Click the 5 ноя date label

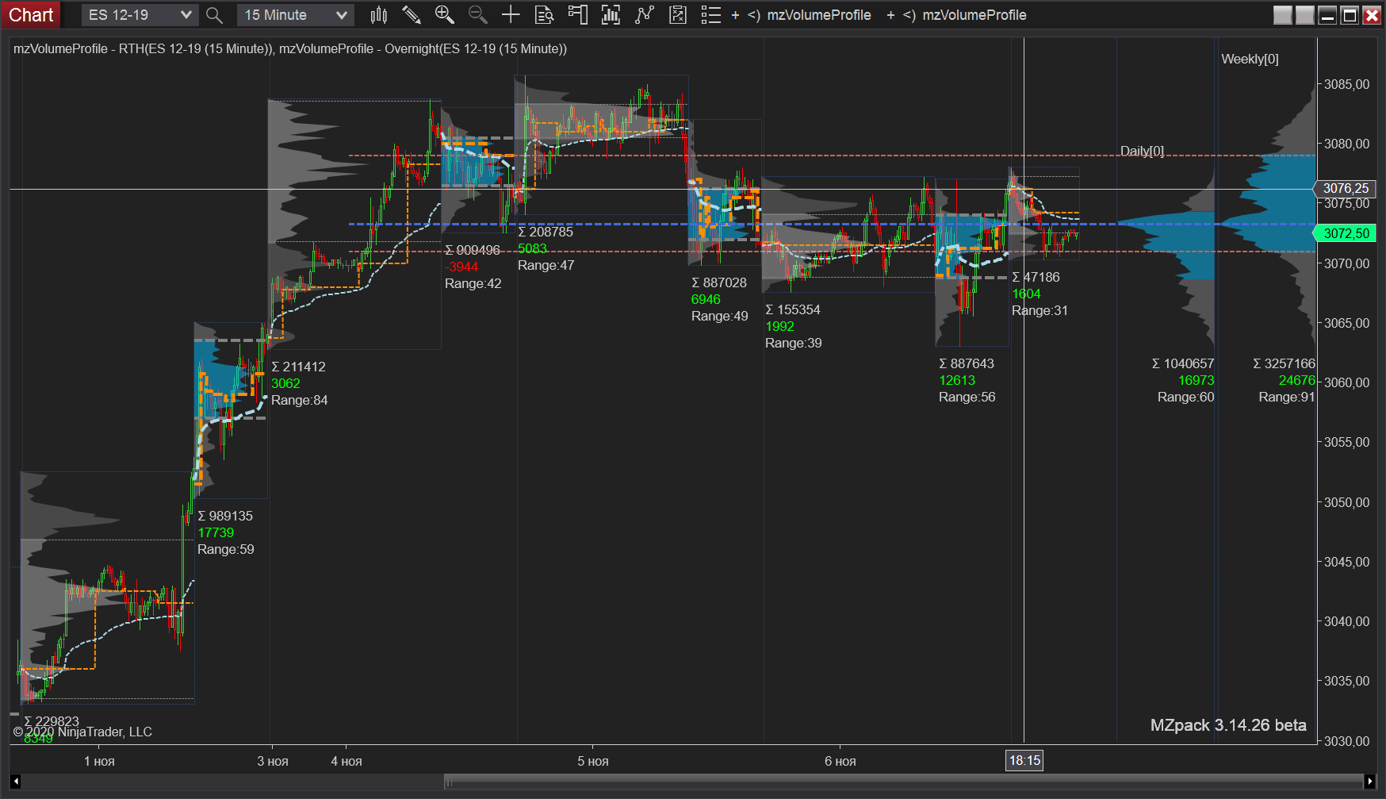[593, 761]
